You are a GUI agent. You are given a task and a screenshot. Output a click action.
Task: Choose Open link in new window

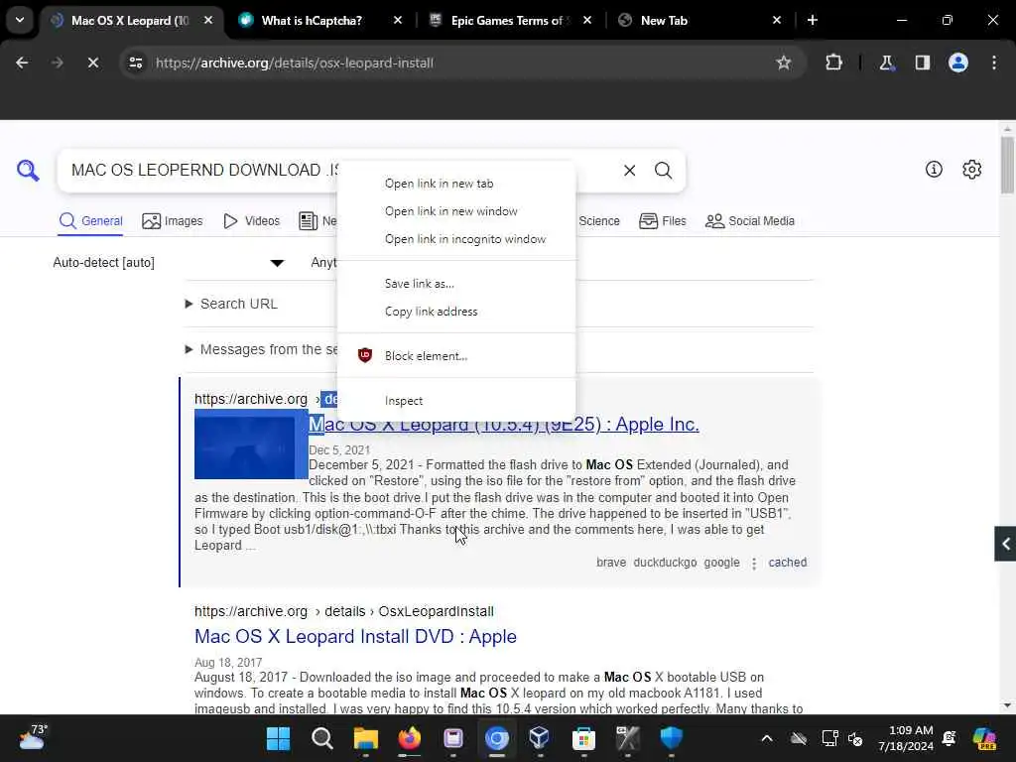pyautogui.click(x=456, y=211)
